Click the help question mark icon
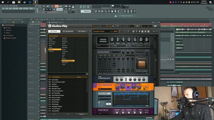This screenshot has height=120, width=214. coord(134,11)
